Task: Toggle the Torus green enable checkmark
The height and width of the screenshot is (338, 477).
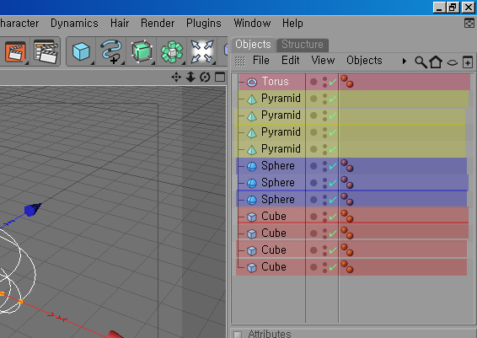Action: (333, 82)
